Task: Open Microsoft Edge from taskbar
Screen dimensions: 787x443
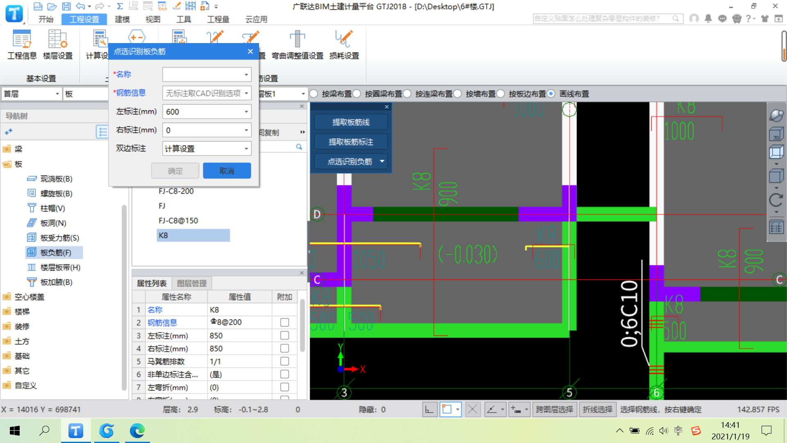Action: 137,431
